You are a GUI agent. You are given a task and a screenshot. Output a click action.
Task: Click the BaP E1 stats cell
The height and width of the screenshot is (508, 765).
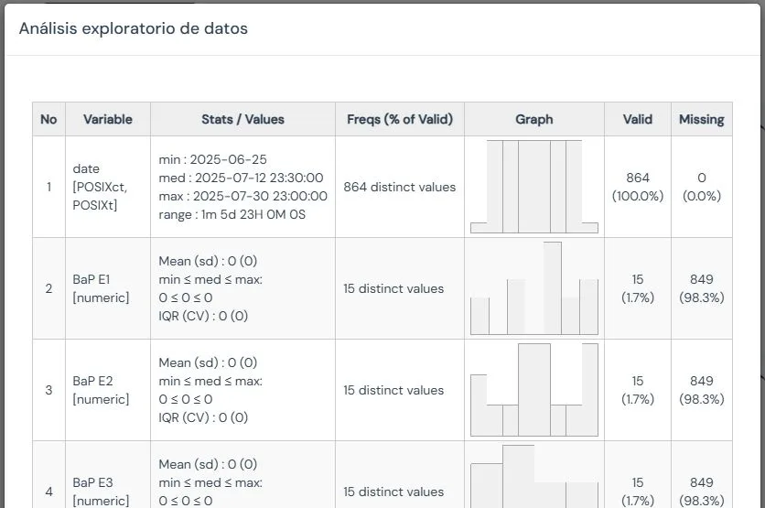(243, 288)
